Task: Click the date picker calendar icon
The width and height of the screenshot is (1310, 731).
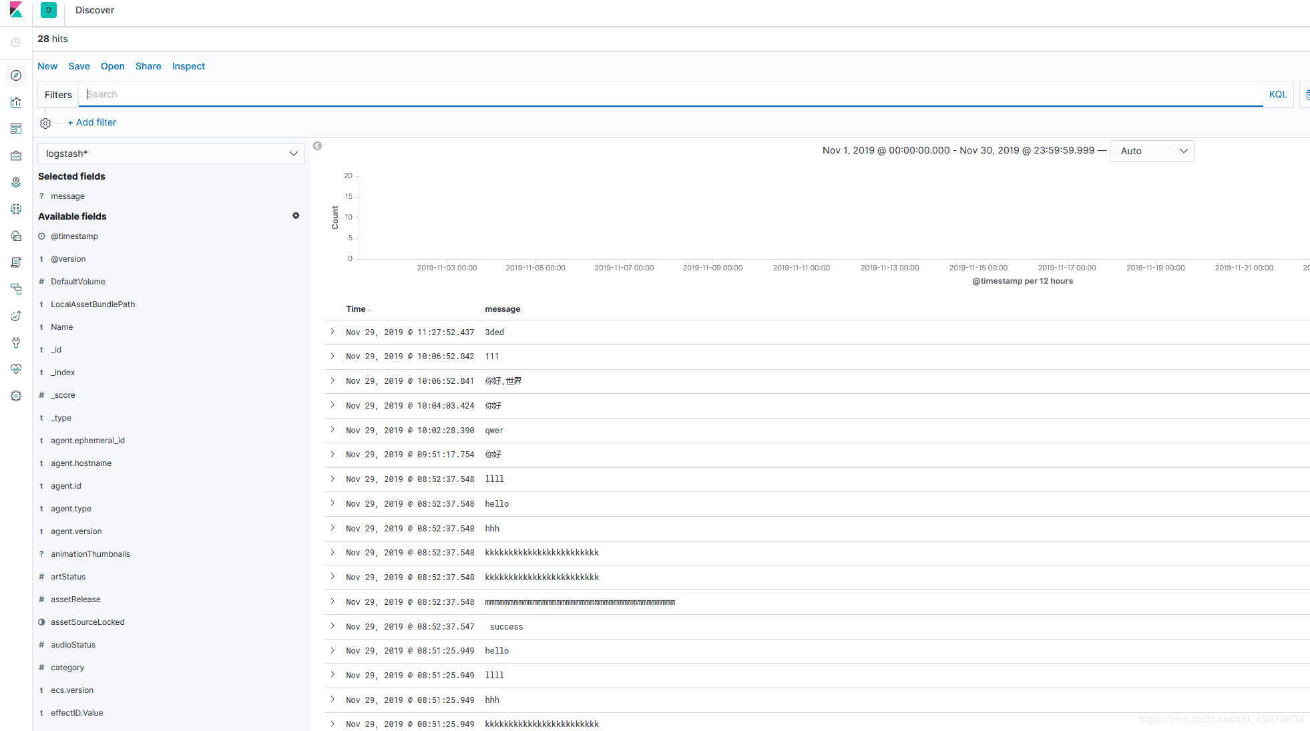Action: pyautogui.click(x=1307, y=94)
